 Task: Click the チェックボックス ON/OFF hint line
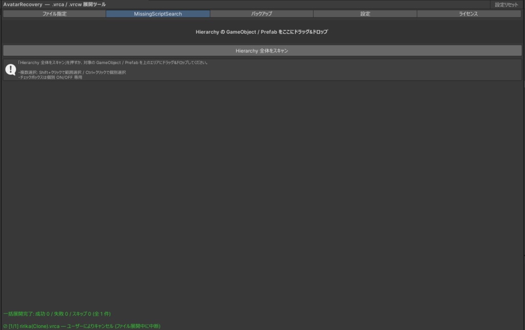tap(50, 77)
